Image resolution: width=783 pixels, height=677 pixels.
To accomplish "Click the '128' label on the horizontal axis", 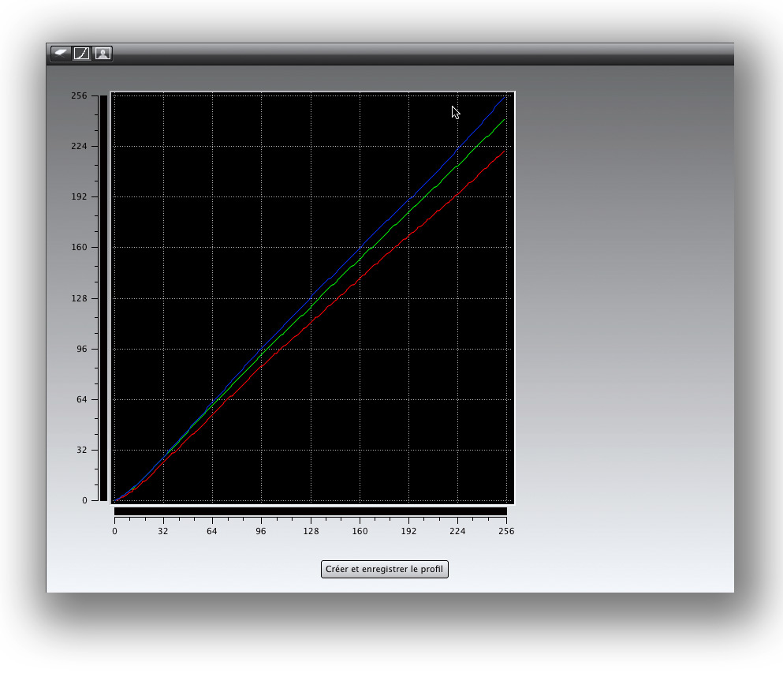I will tap(311, 531).
